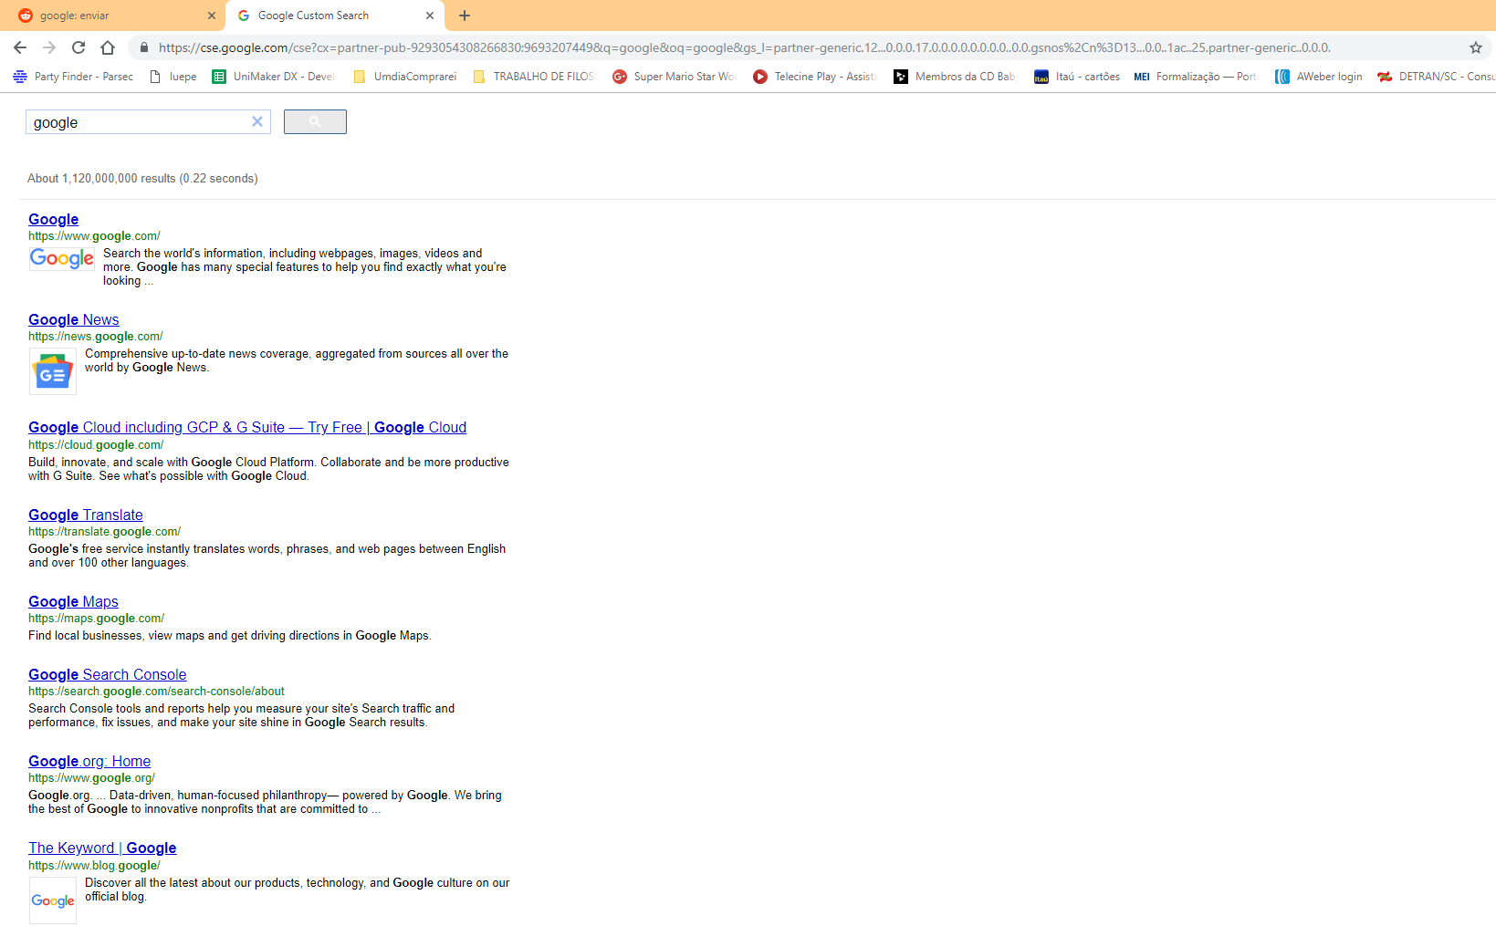Open the Membros da CD Baby bookmark
The width and height of the screenshot is (1496, 947).
[x=955, y=77]
